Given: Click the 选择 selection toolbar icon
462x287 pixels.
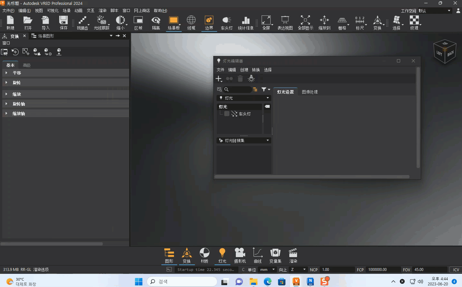Looking at the screenshot, I should click(x=397, y=23).
